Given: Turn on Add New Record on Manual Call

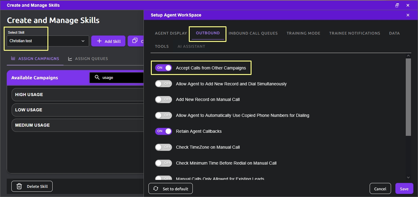Looking at the screenshot, I should pyautogui.click(x=163, y=99).
